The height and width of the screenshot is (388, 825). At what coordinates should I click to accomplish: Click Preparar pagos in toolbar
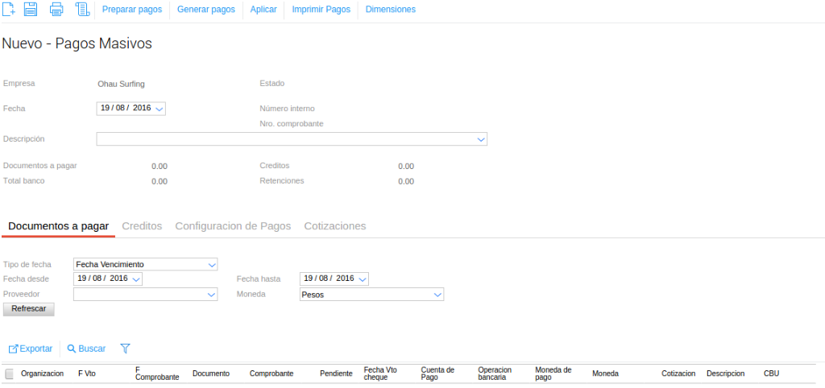tap(132, 10)
